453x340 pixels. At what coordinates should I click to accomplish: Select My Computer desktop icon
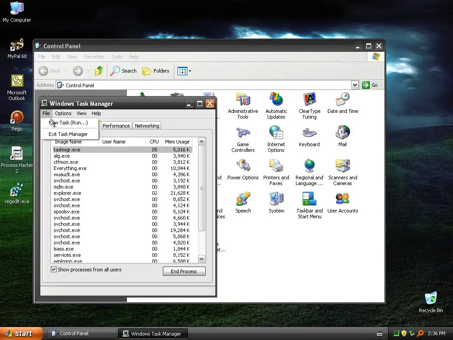pos(17,12)
